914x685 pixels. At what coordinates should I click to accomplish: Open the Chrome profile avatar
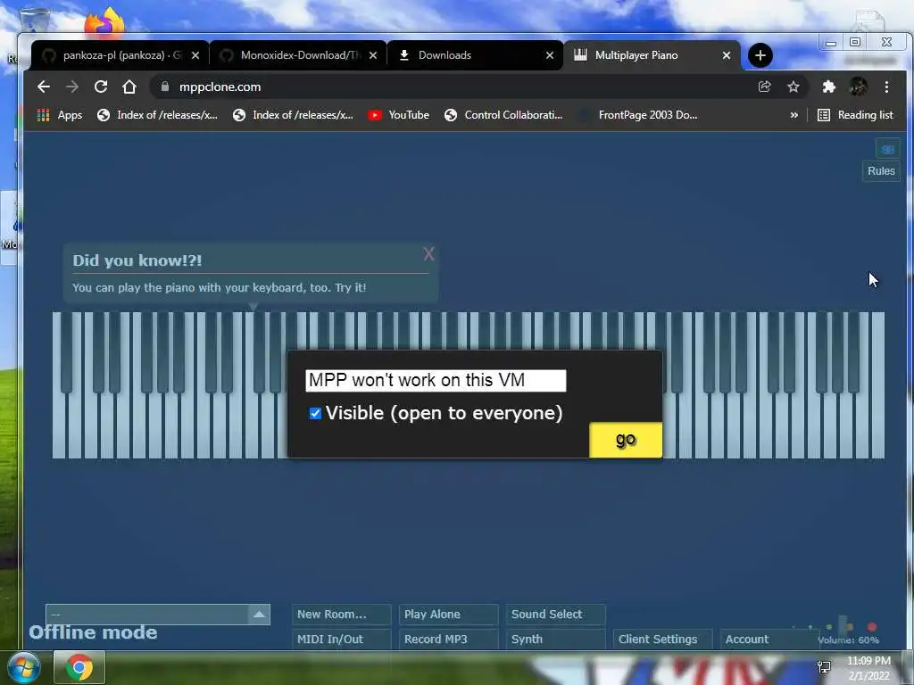[858, 87]
